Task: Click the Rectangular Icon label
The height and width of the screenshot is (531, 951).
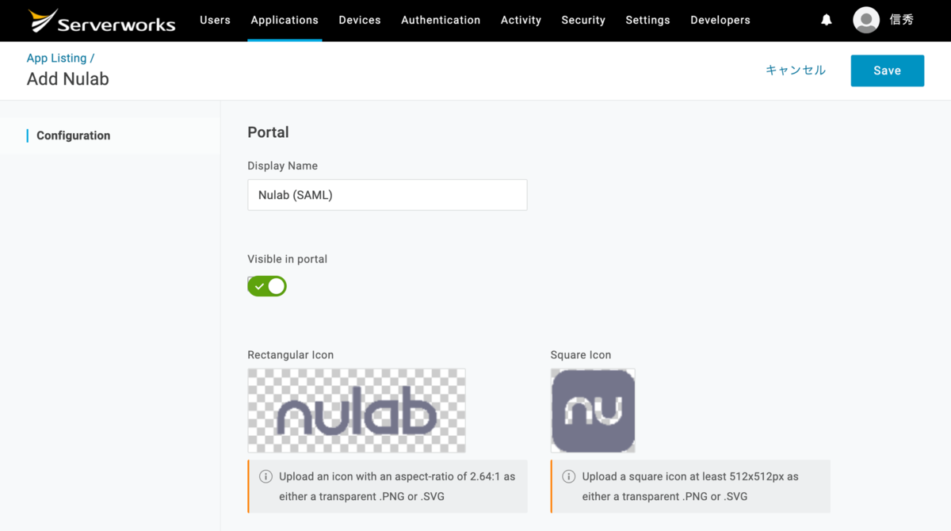Action: (290, 355)
